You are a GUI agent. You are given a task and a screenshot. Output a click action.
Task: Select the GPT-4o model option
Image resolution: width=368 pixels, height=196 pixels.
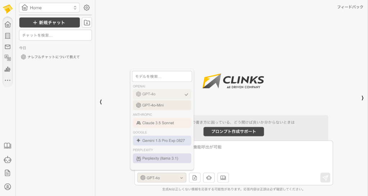click(162, 94)
